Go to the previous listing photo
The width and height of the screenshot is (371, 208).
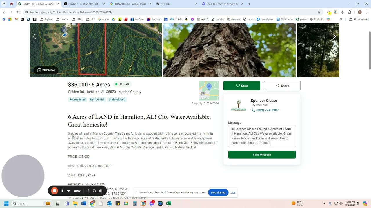coord(34,36)
